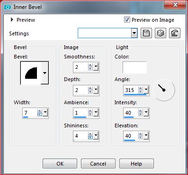The image size is (188, 175).
Task: Click the bevel shape preview thumbnail
Action: point(31,73)
